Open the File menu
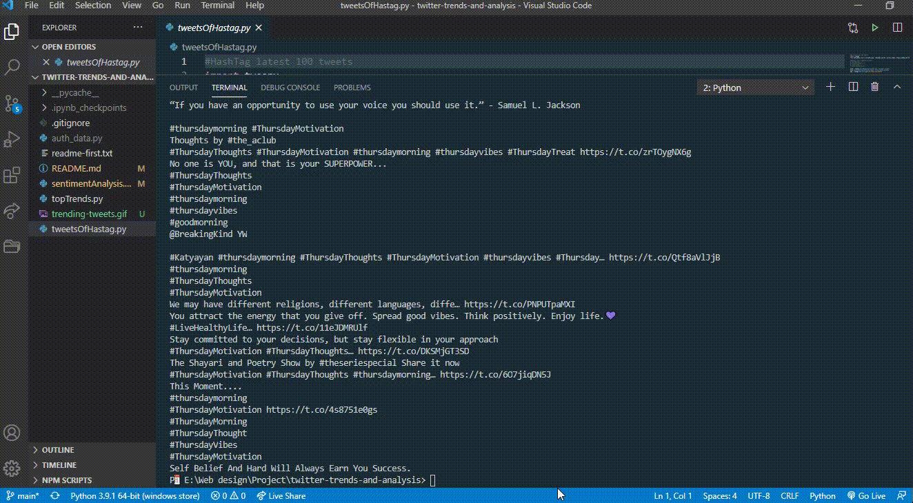The image size is (913, 503). coord(32,6)
